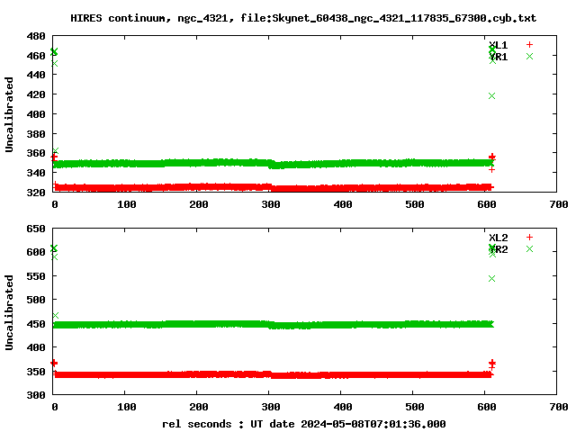Click the 600 tick label on the bottom plot
This screenshot has width=576, height=432.
pyautogui.click(x=36, y=252)
